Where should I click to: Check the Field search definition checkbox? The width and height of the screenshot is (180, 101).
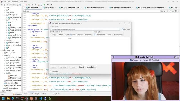click(65, 35)
